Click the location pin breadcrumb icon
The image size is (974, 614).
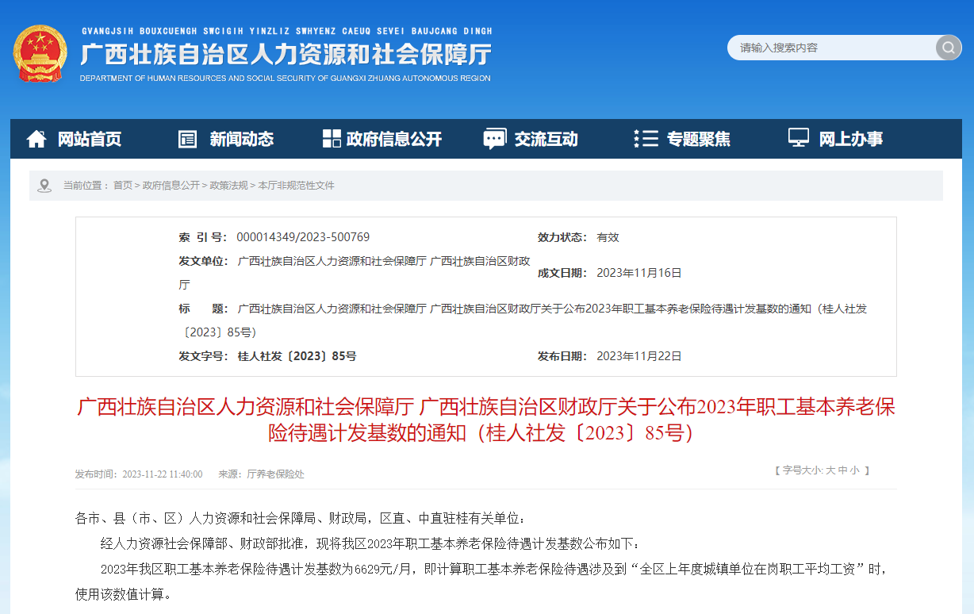(44, 185)
